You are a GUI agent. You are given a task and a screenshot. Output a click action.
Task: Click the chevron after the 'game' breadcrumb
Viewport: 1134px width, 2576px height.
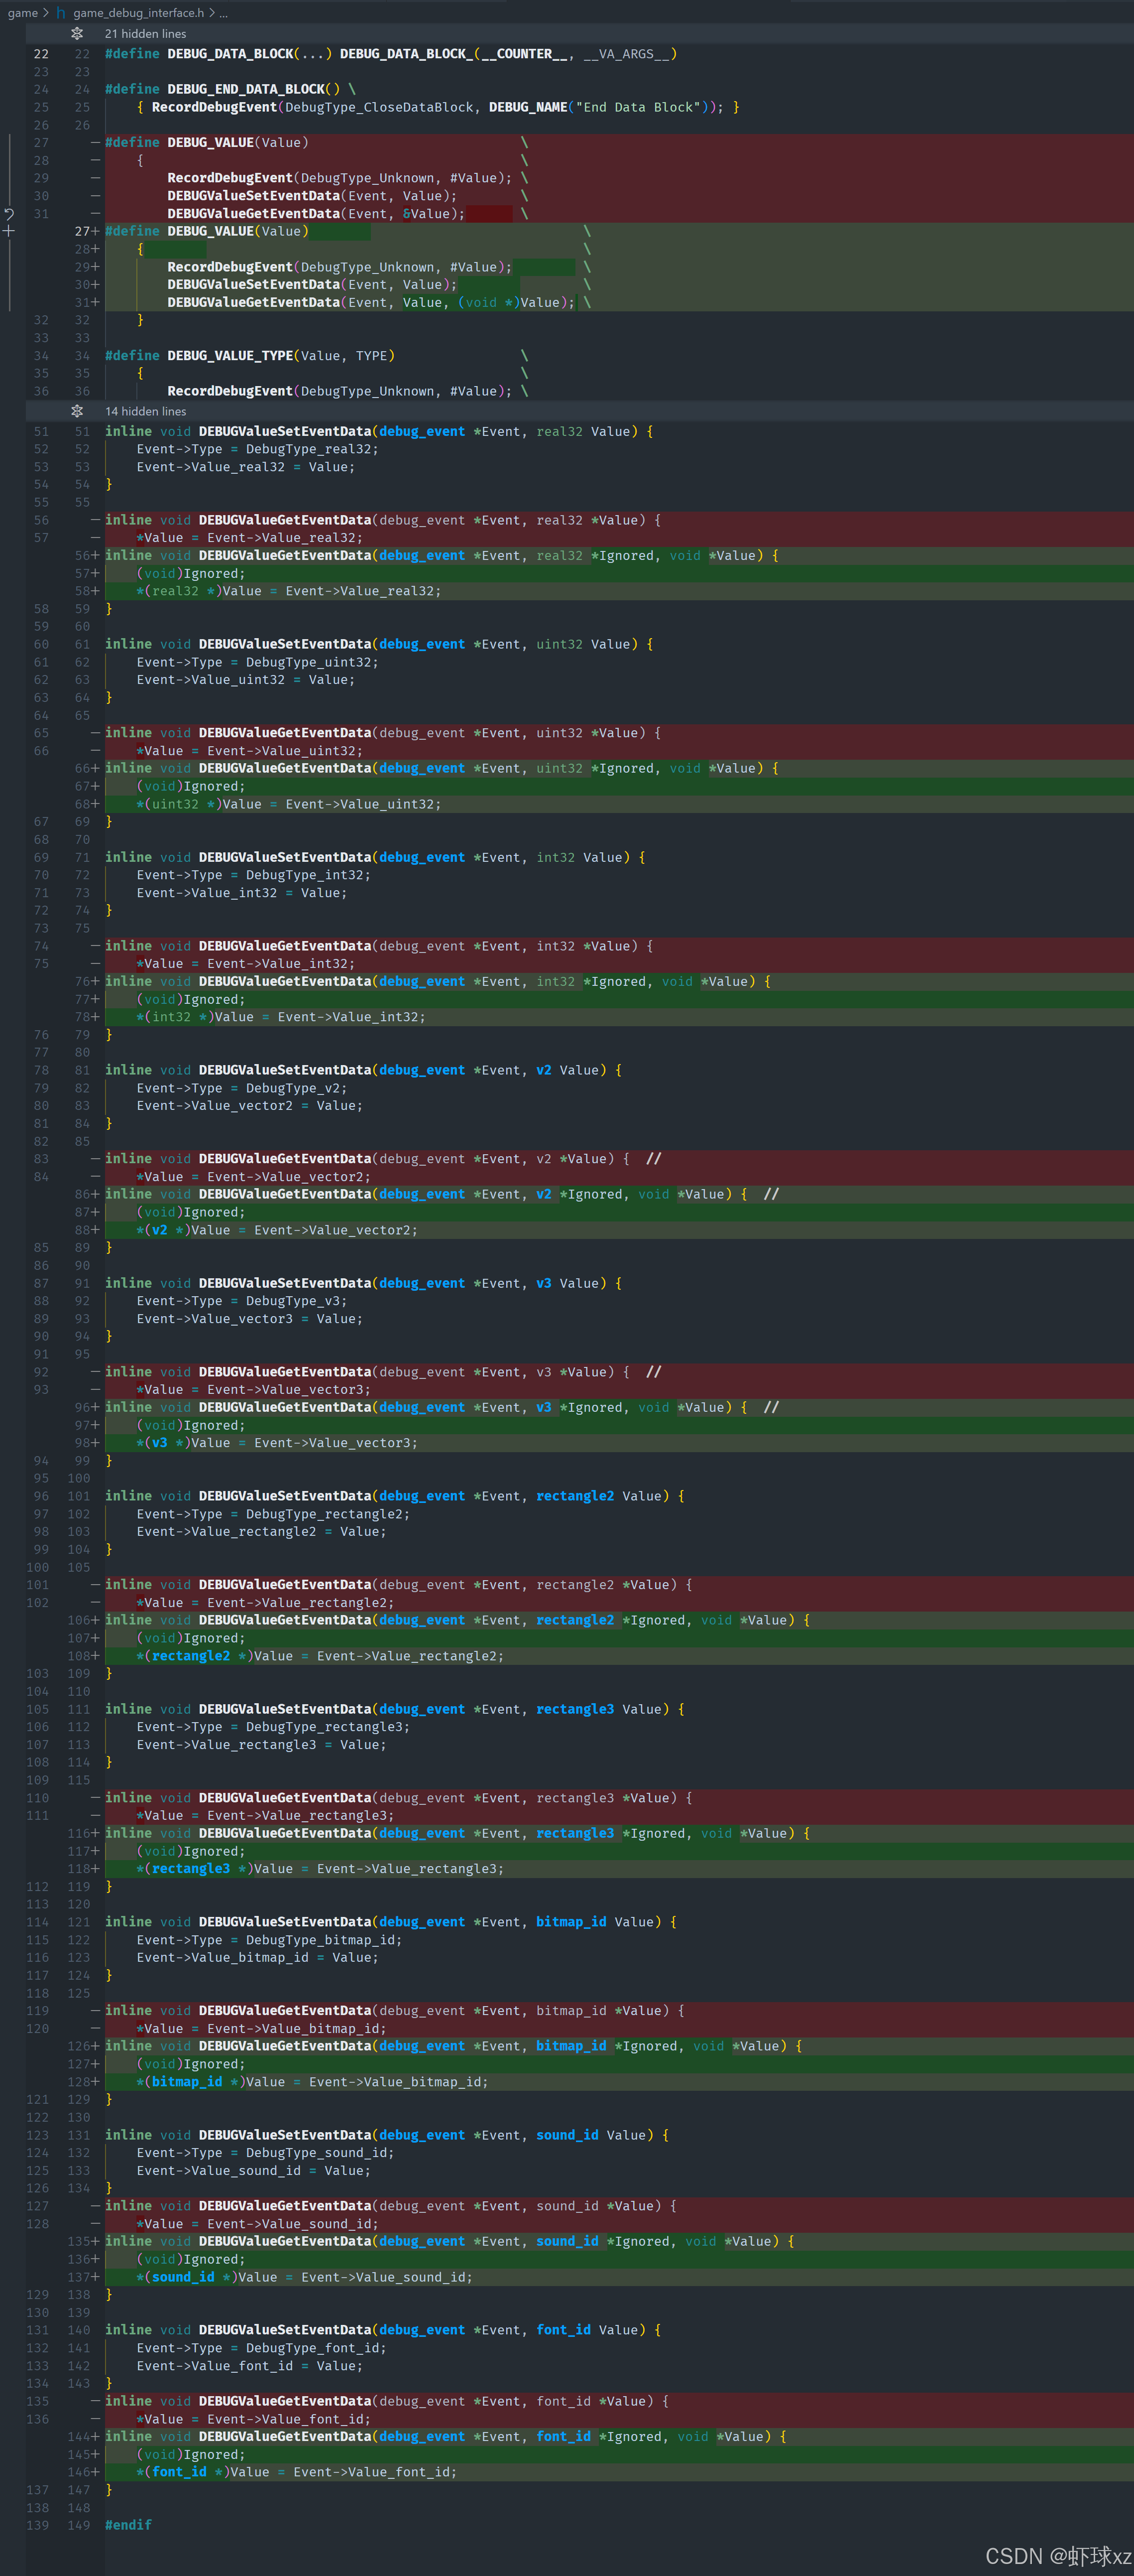(x=46, y=13)
